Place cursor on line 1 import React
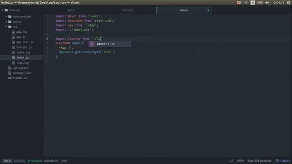This screenshot has width=292, height=164. pos(78,16)
